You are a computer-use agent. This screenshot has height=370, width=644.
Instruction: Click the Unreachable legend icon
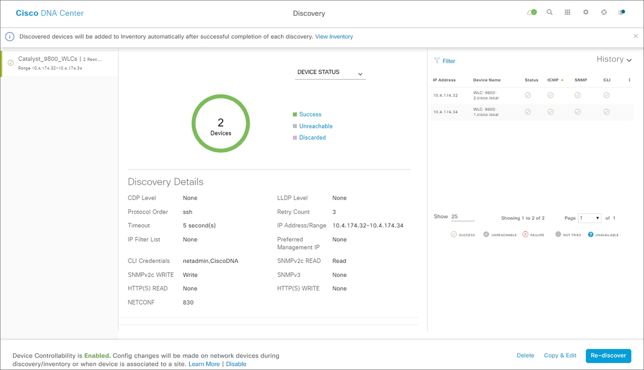[486, 235]
